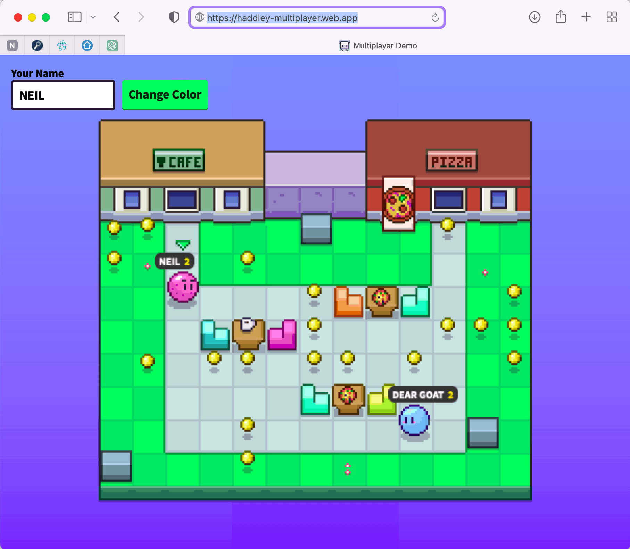Click the pizza poster on the wall
The image size is (630, 549).
(399, 203)
